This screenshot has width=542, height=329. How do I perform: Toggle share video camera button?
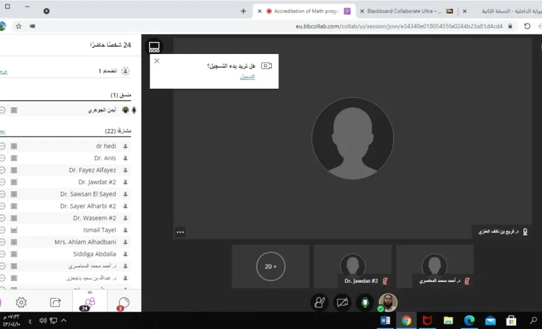[342, 303]
